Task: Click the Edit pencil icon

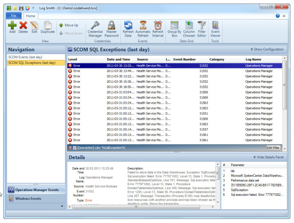Action: click(x=34, y=25)
